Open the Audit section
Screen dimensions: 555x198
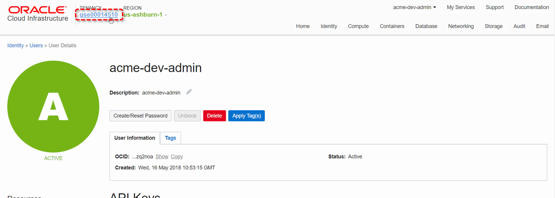[519, 26]
